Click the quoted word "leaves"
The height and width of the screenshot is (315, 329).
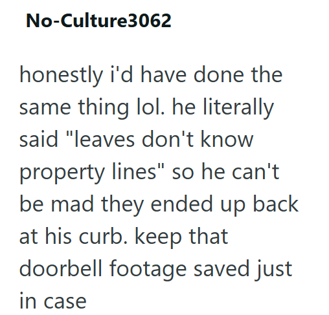(104, 140)
